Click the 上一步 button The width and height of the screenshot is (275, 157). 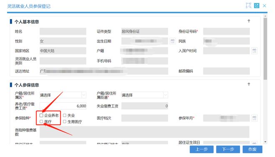202,149
